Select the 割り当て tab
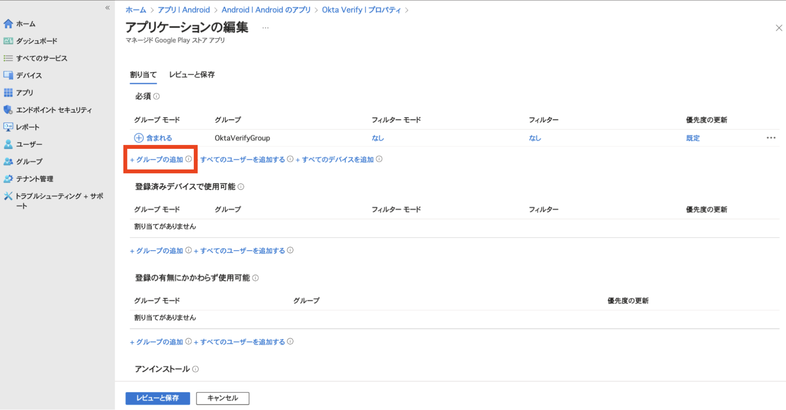Screen dimensions: 786x410 click(x=143, y=75)
